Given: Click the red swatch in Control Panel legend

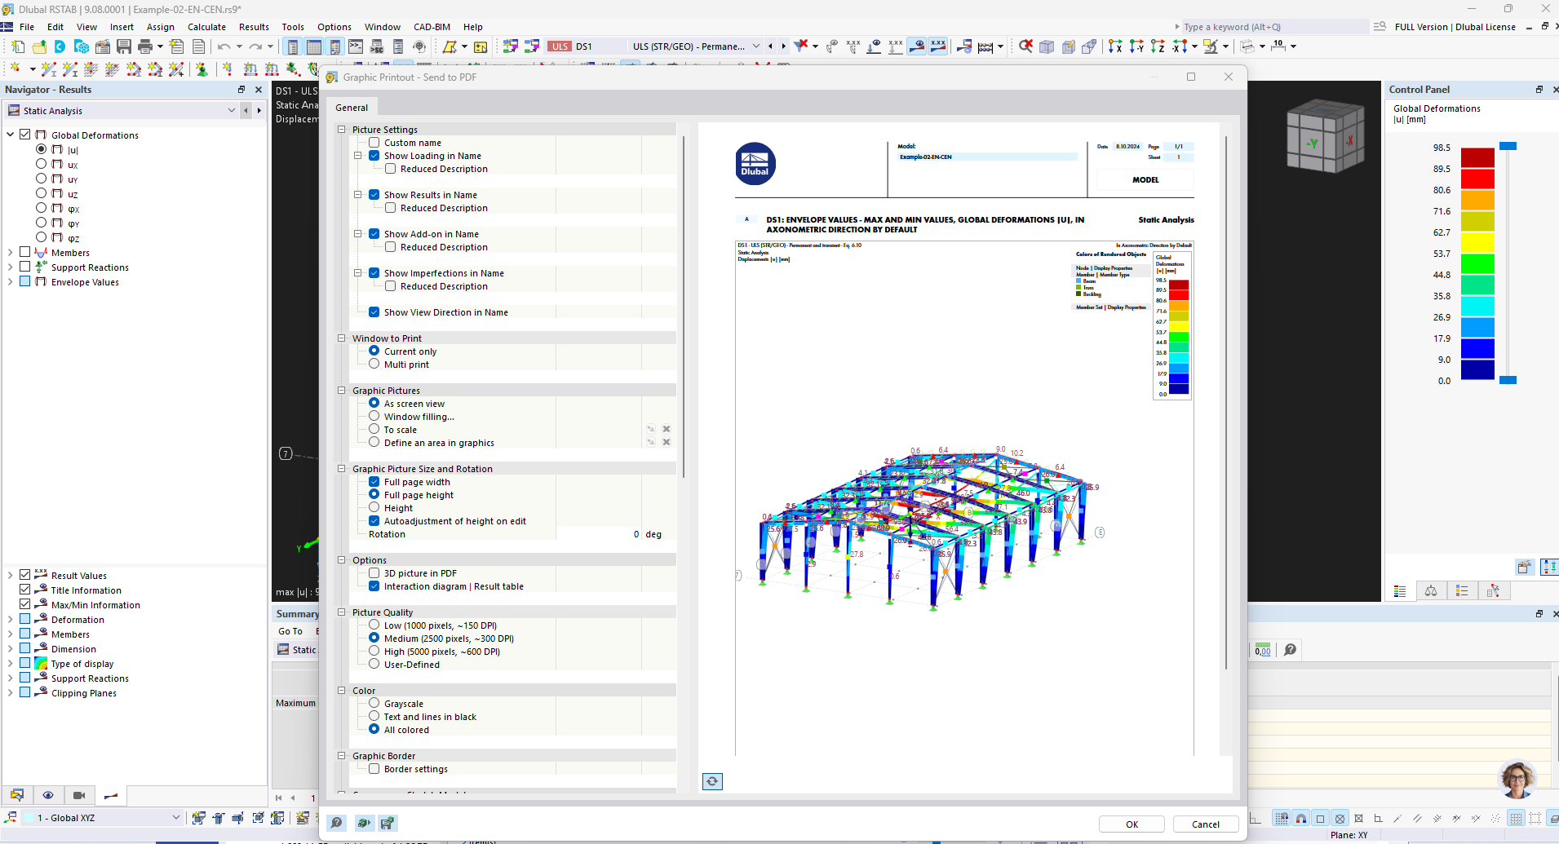Looking at the screenshot, I should click(x=1477, y=179).
